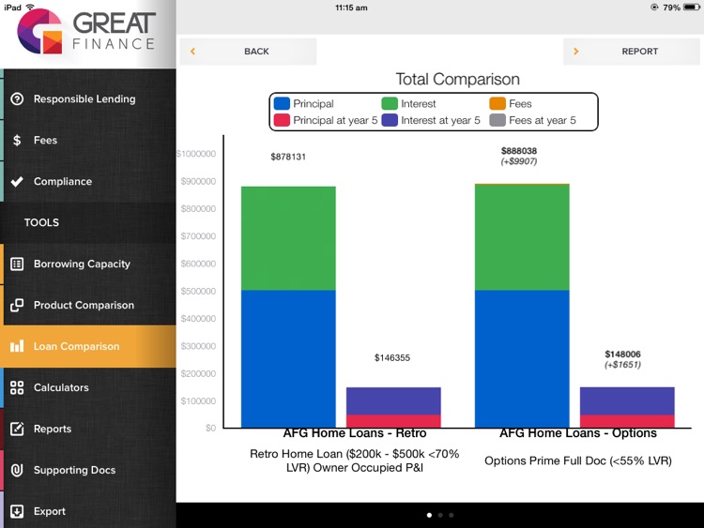Tap the Options loan total bar

[522, 306]
